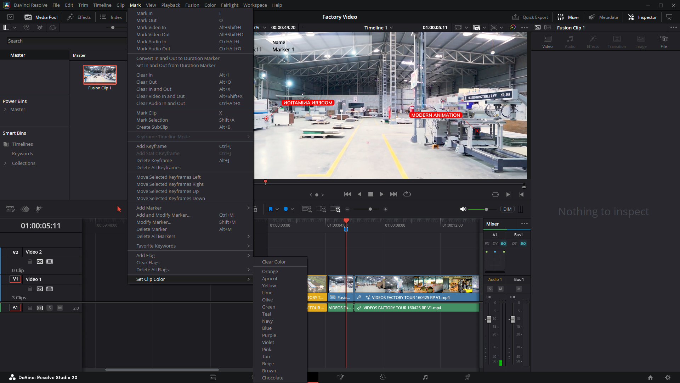
Task: Click the blue flag icon
Action: [271, 209]
